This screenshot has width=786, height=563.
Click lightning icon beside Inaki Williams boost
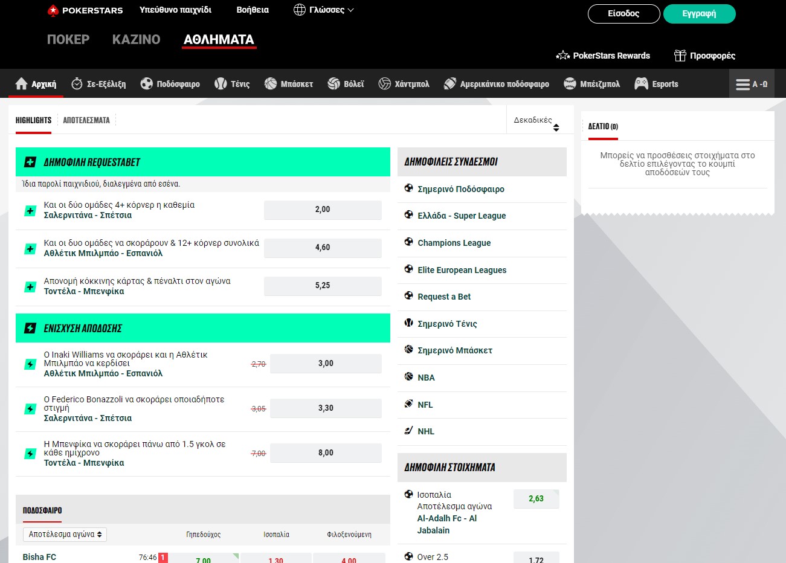click(30, 364)
